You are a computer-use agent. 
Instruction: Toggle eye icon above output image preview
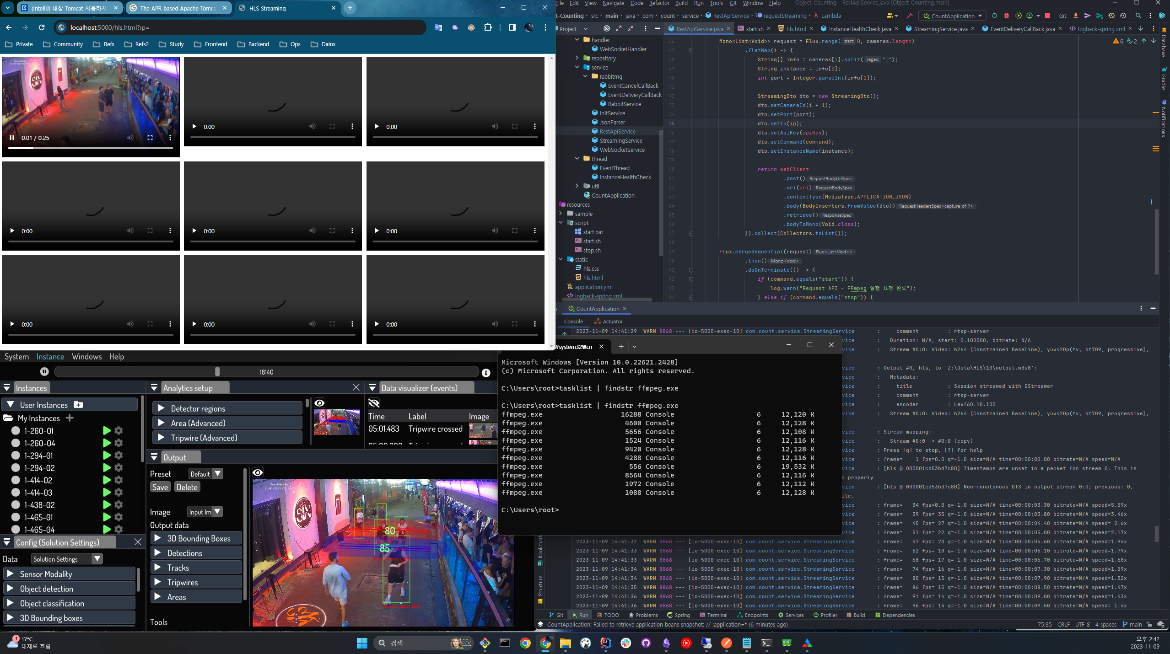pyautogui.click(x=258, y=472)
